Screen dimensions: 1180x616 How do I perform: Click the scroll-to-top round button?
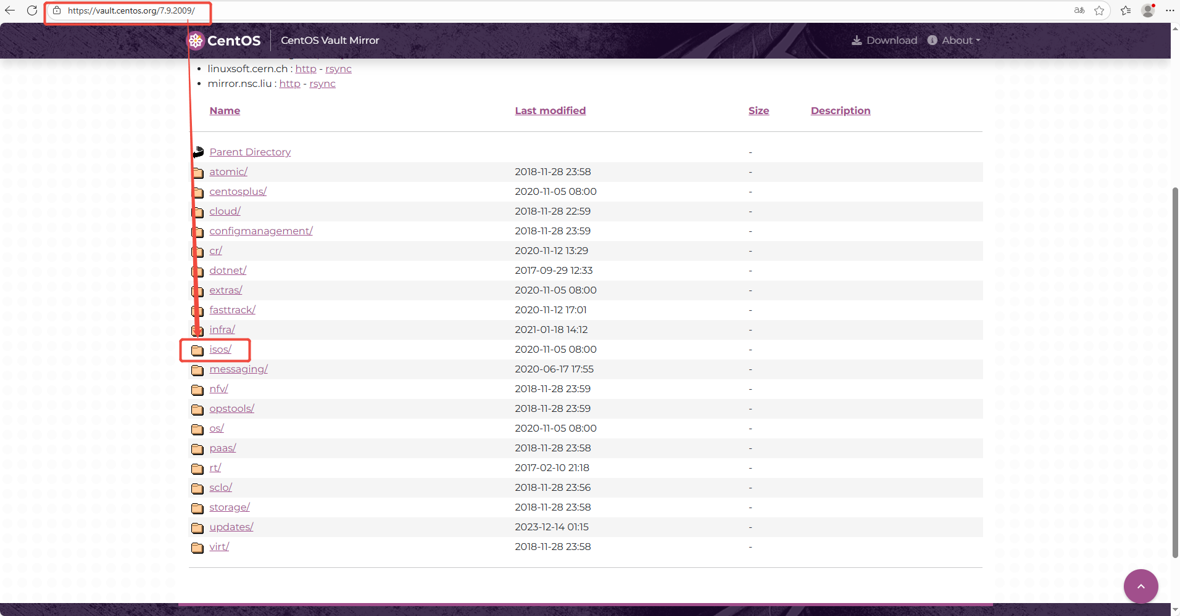pos(1141,586)
